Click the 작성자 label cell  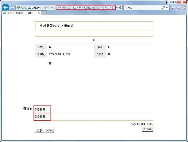[41, 47]
